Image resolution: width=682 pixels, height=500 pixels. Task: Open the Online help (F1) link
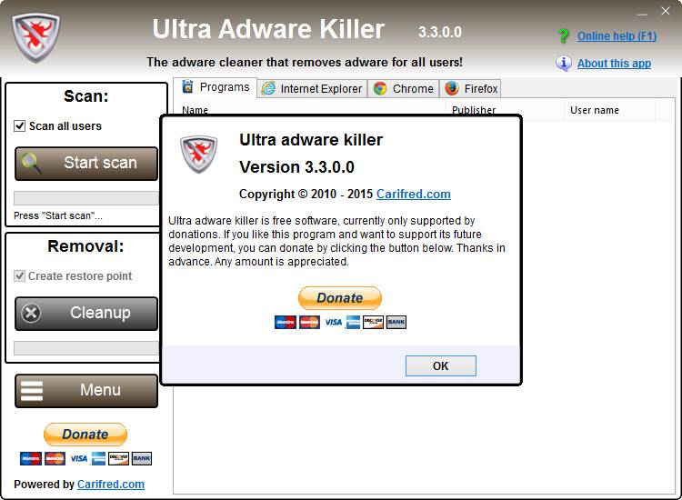617,36
